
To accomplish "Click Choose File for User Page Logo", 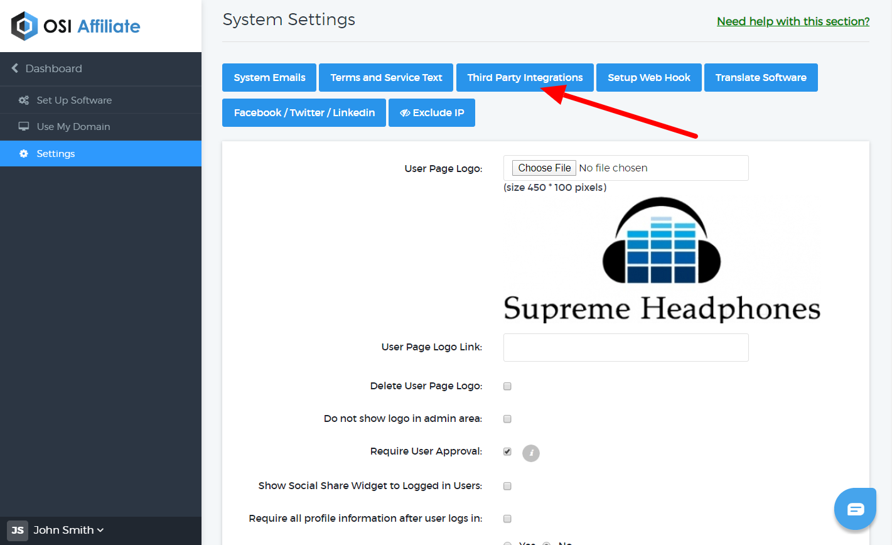I will point(544,168).
